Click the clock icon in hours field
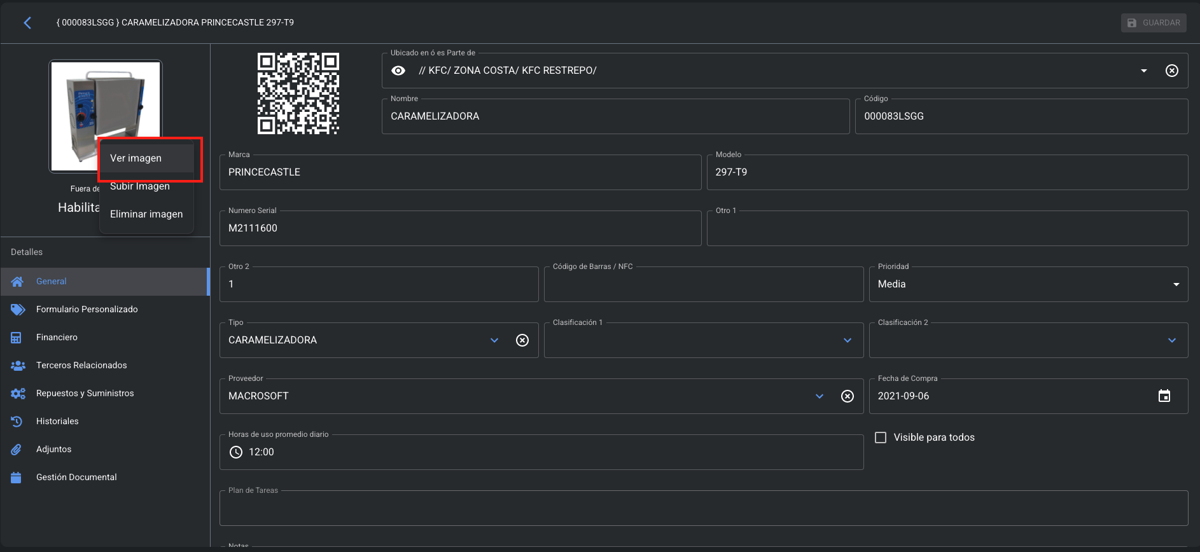This screenshot has width=1200, height=552. (x=236, y=452)
